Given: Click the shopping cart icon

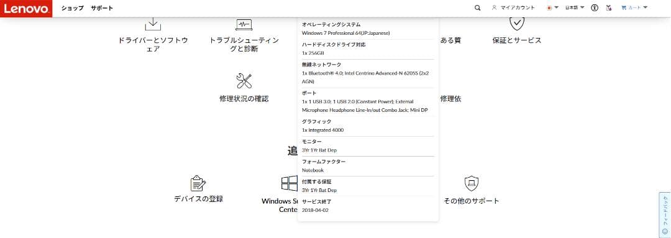Looking at the screenshot, I should (624, 7).
